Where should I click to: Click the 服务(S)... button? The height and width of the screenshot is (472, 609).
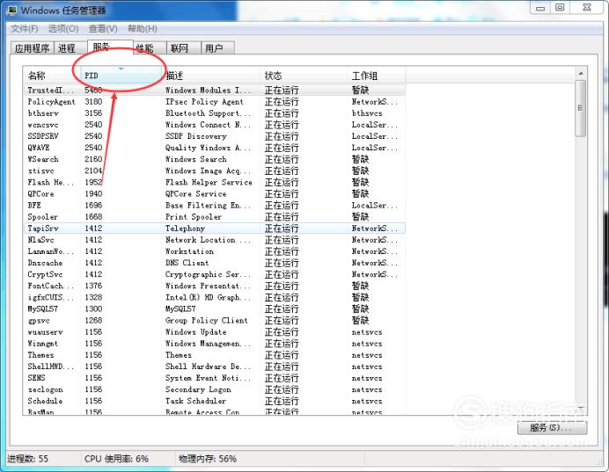tap(552, 428)
